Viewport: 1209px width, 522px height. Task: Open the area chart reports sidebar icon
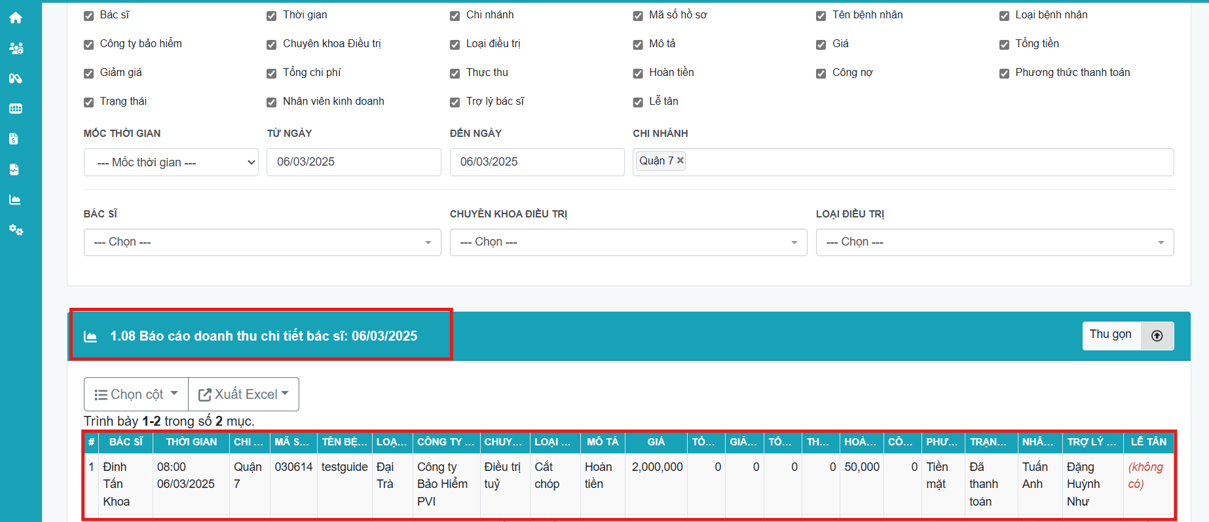pos(15,200)
